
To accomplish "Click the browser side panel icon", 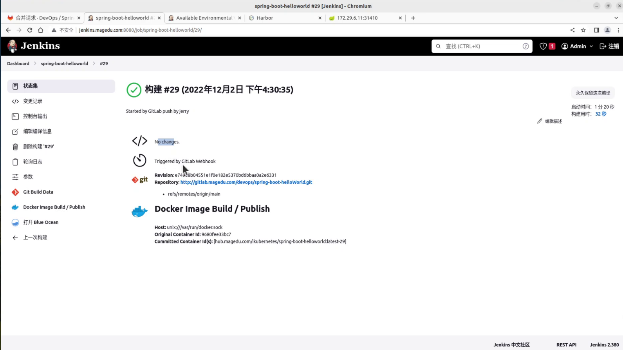I will click(x=596, y=30).
